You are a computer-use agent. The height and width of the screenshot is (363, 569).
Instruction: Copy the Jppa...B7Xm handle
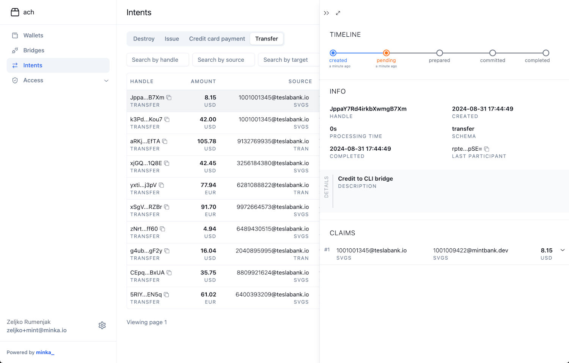point(169,98)
